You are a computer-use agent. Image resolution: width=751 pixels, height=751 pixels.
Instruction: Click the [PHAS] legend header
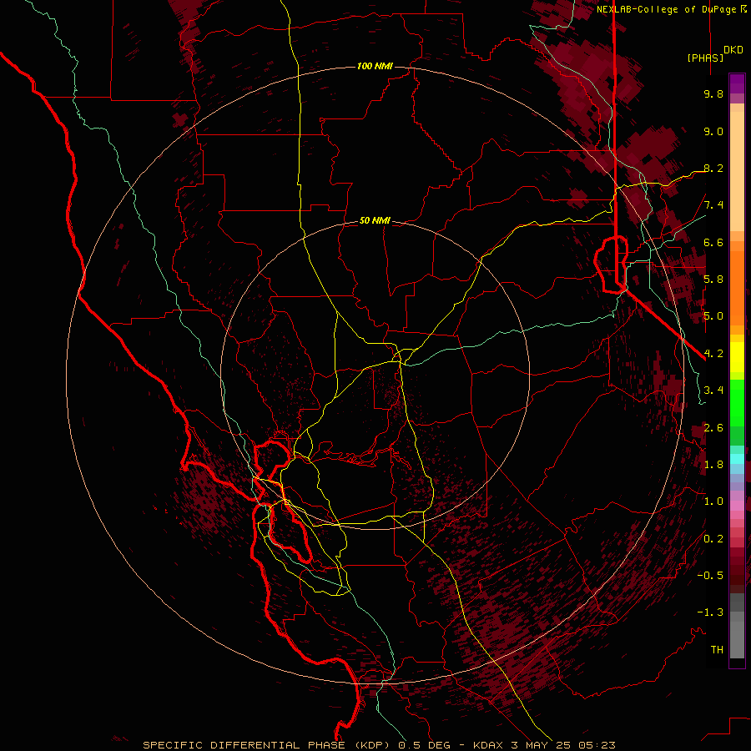[705, 58]
